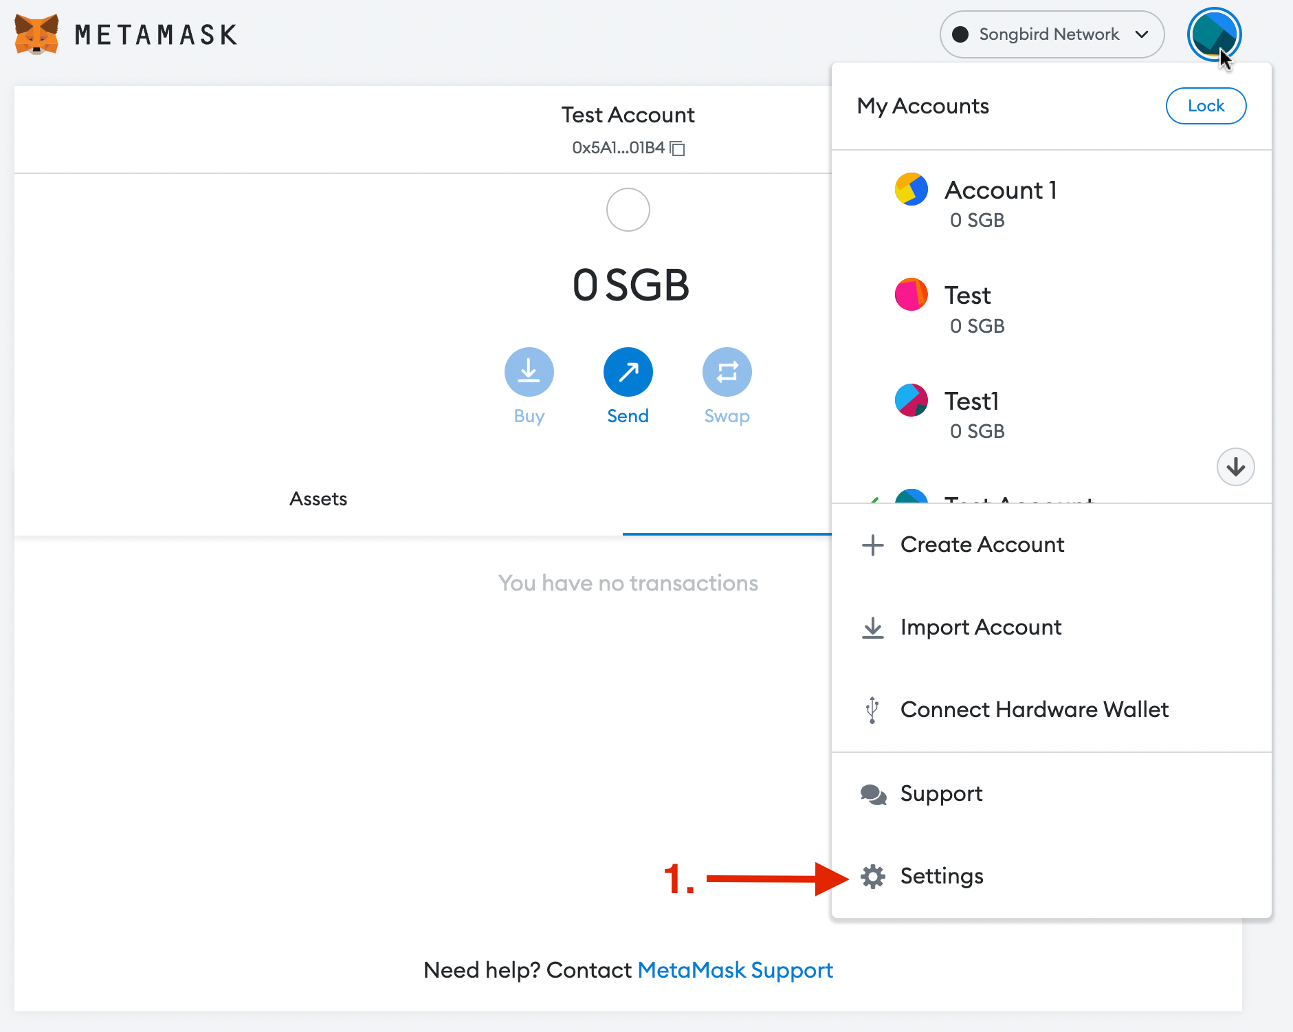This screenshot has width=1293, height=1032.
Task: Select Import Account menu item
Action: [x=1052, y=628]
